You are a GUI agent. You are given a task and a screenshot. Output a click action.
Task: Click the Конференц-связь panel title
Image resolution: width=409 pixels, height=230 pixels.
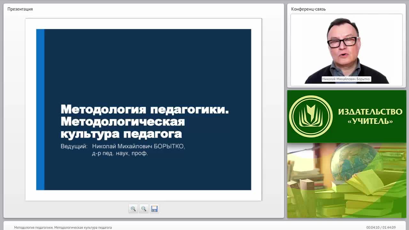(308, 9)
